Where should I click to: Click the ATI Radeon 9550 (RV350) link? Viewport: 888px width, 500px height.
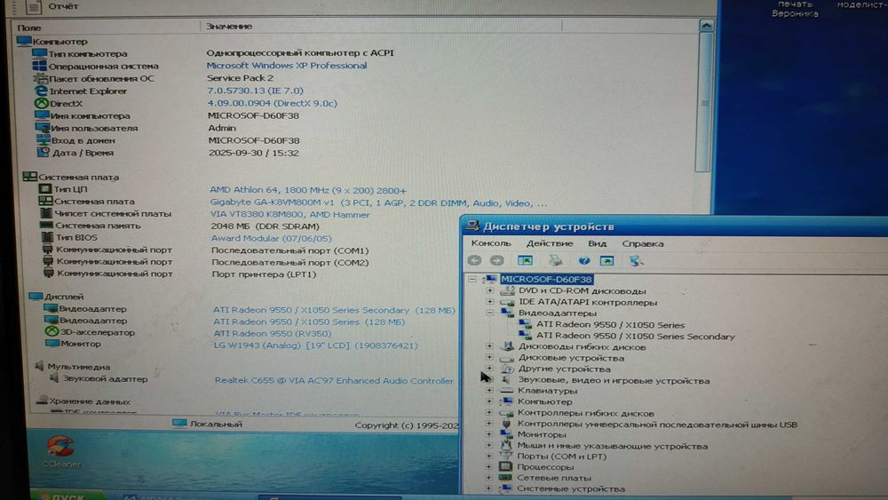[x=273, y=334]
